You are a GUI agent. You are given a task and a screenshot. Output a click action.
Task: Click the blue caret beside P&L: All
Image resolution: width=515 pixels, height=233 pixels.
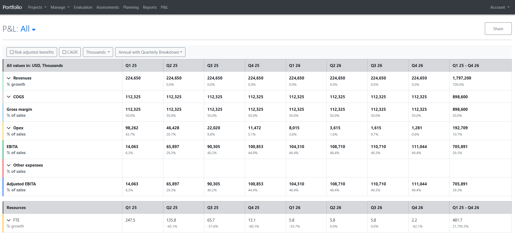click(34, 30)
